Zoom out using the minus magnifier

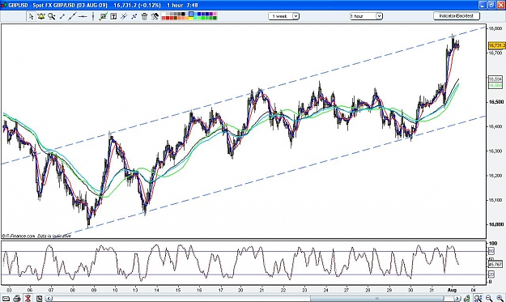(489, 299)
